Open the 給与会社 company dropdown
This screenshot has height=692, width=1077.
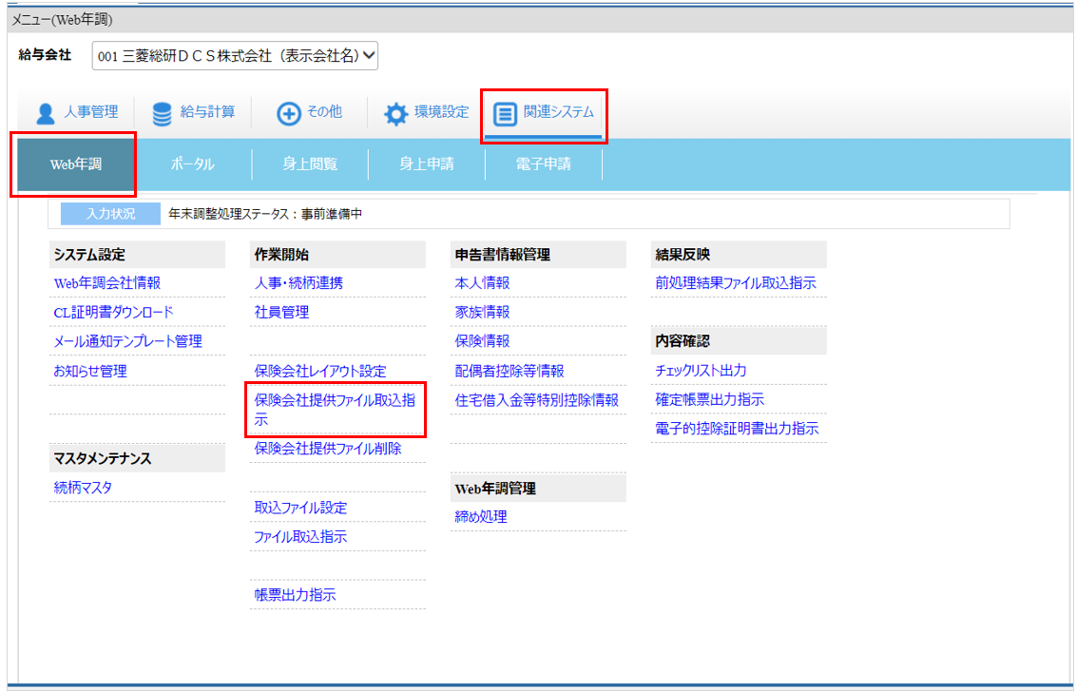click(235, 55)
